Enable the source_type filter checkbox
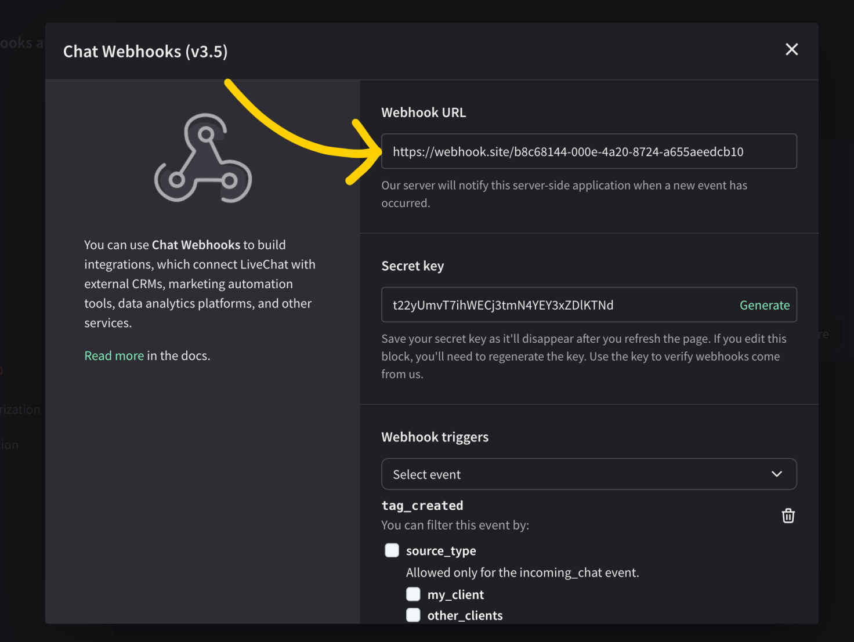Screen dimensions: 854x642 coord(392,550)
